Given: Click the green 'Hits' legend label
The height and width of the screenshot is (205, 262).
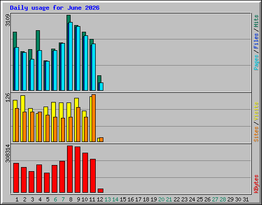Looking at the screenshot, I should pyautogui.click(x=256, y=21).
